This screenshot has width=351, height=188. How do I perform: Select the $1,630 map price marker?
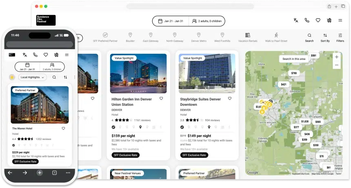(305, 121)
